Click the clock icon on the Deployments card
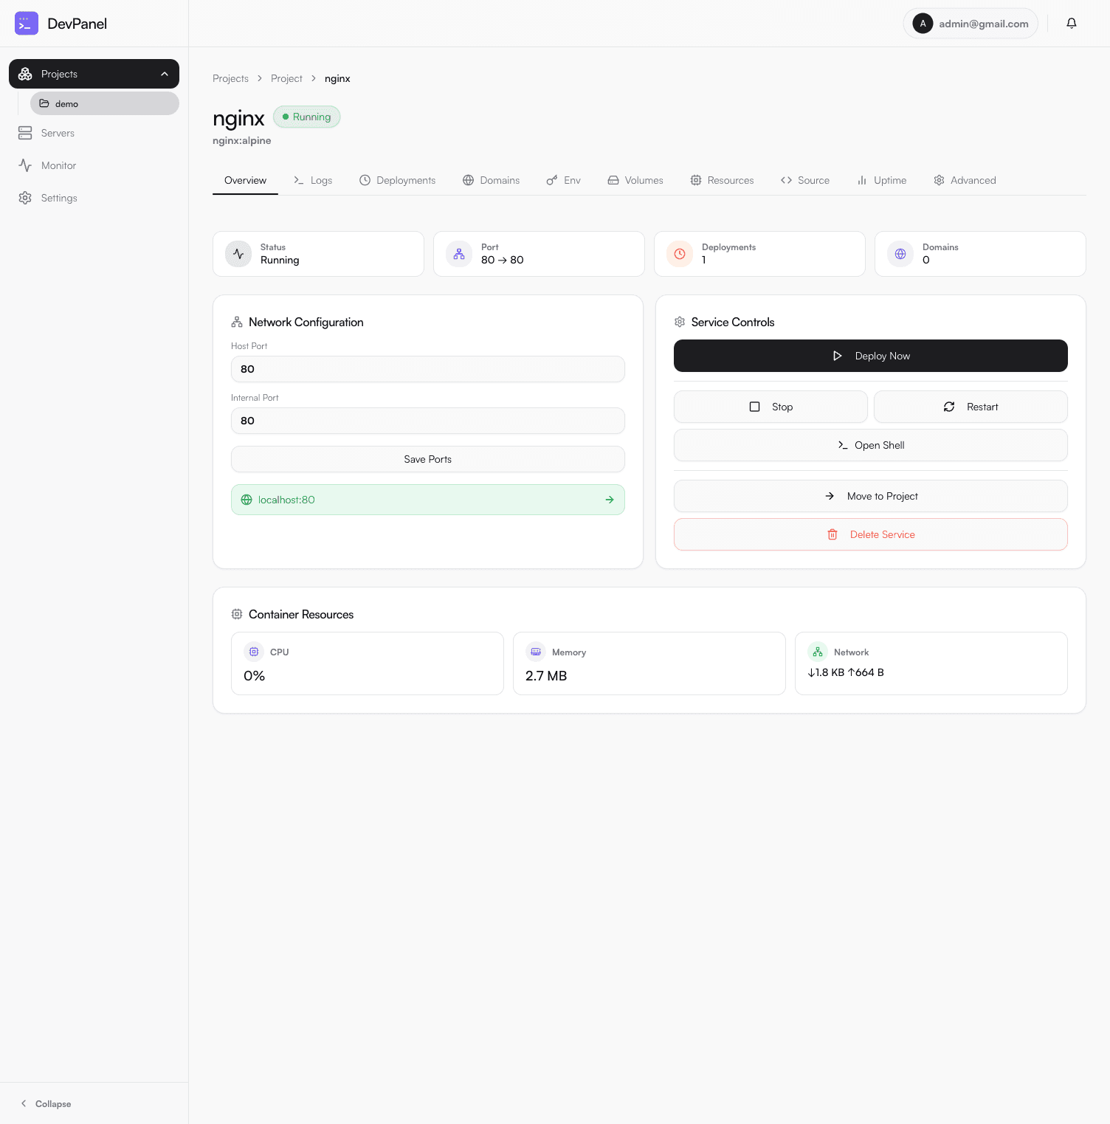 pyautogui.click(x=679, y=253)
